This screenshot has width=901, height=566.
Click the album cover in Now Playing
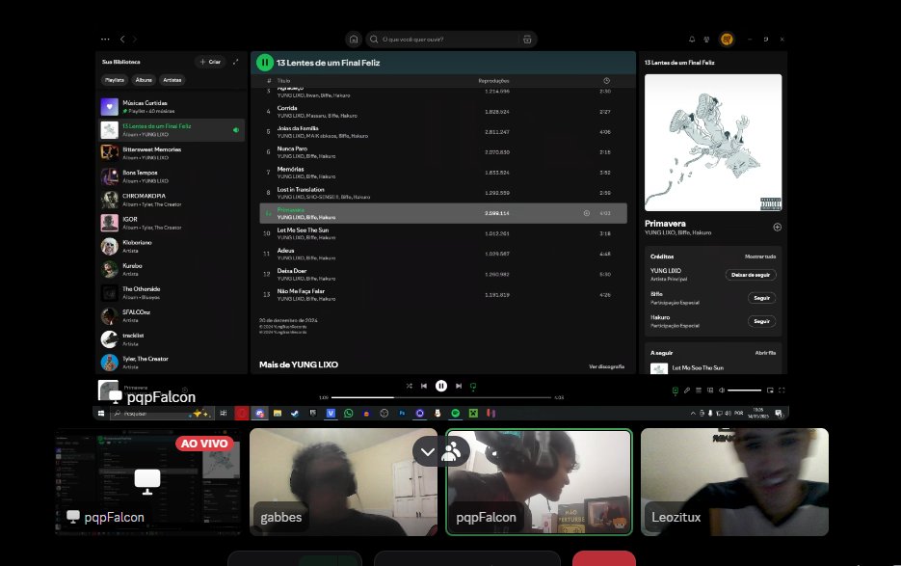coord(713,143)
